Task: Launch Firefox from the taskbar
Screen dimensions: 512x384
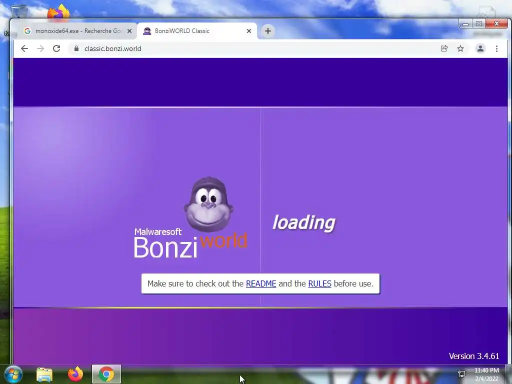Action: pyautogui.click(x=75, y=374)
